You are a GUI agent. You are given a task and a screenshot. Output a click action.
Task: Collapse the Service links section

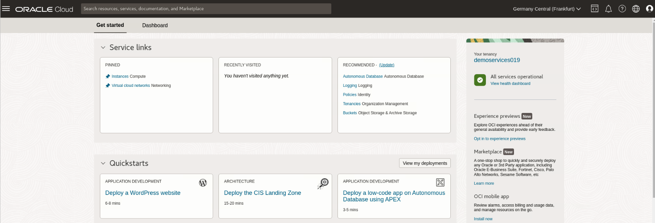(103, 48)
